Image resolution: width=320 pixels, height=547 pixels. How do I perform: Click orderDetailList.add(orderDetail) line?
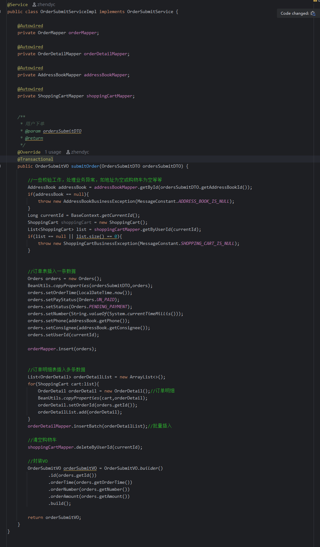(x=80, y=412)
